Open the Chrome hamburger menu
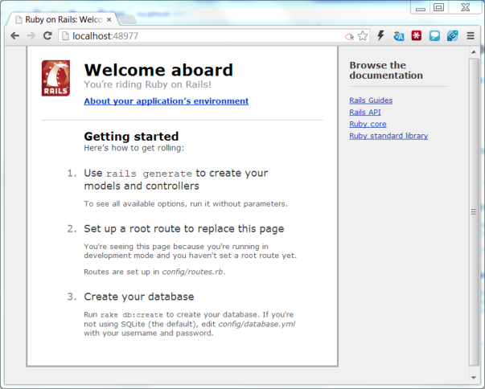The height and width of the screenshot is (389, 485). (471, 36)
